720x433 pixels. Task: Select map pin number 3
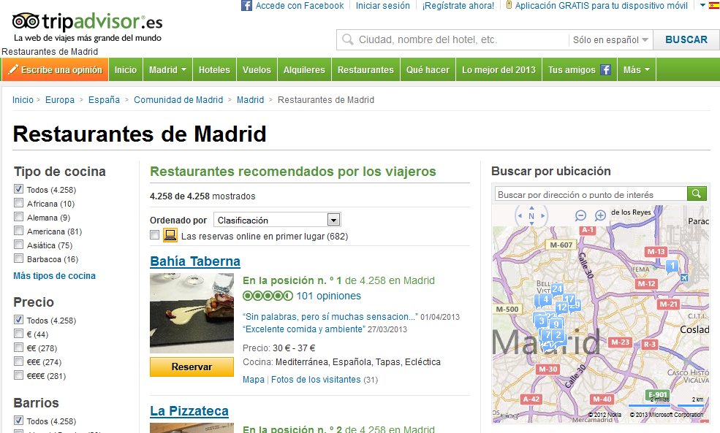tap(542, 321)
